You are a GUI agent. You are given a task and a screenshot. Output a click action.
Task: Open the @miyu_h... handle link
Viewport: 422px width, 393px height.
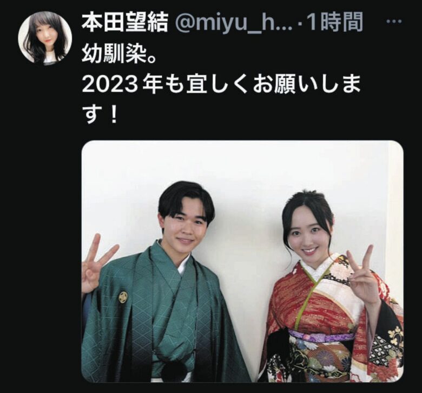[x=233, y=23]
